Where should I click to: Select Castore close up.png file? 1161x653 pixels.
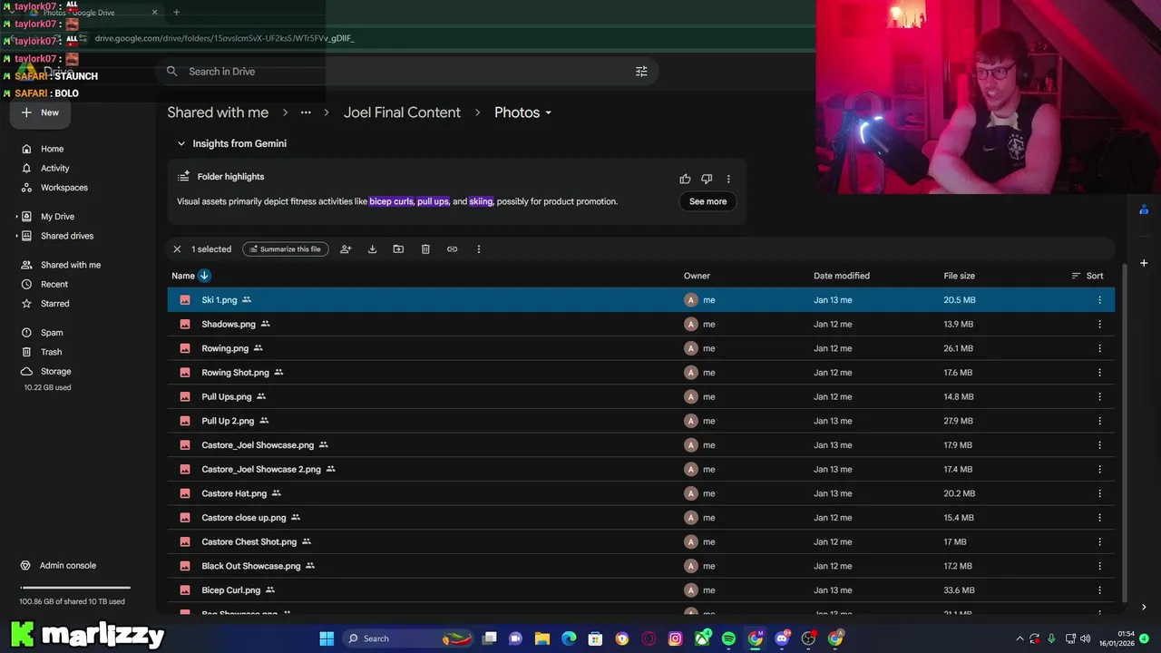click(x=640, y=518)
